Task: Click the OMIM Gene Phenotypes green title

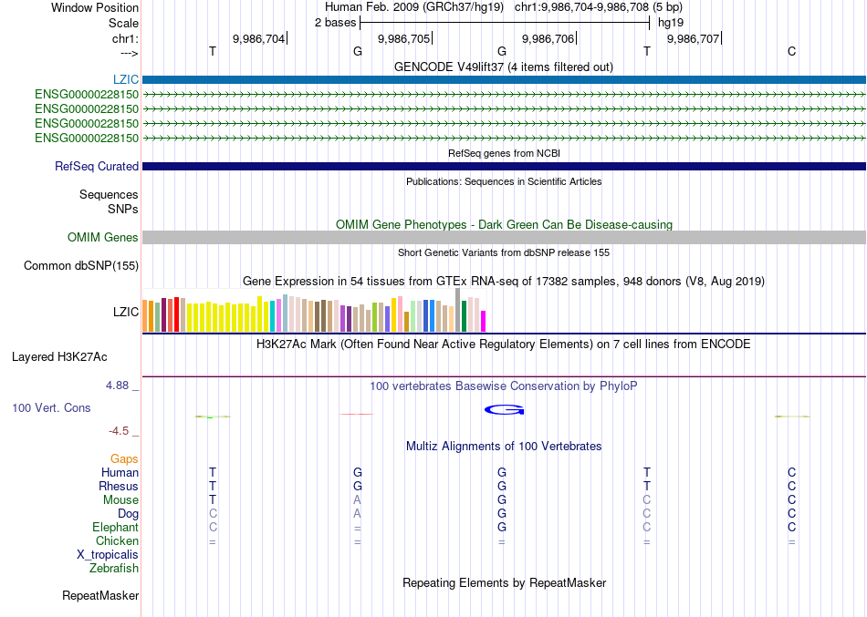Action: point(504,224)
